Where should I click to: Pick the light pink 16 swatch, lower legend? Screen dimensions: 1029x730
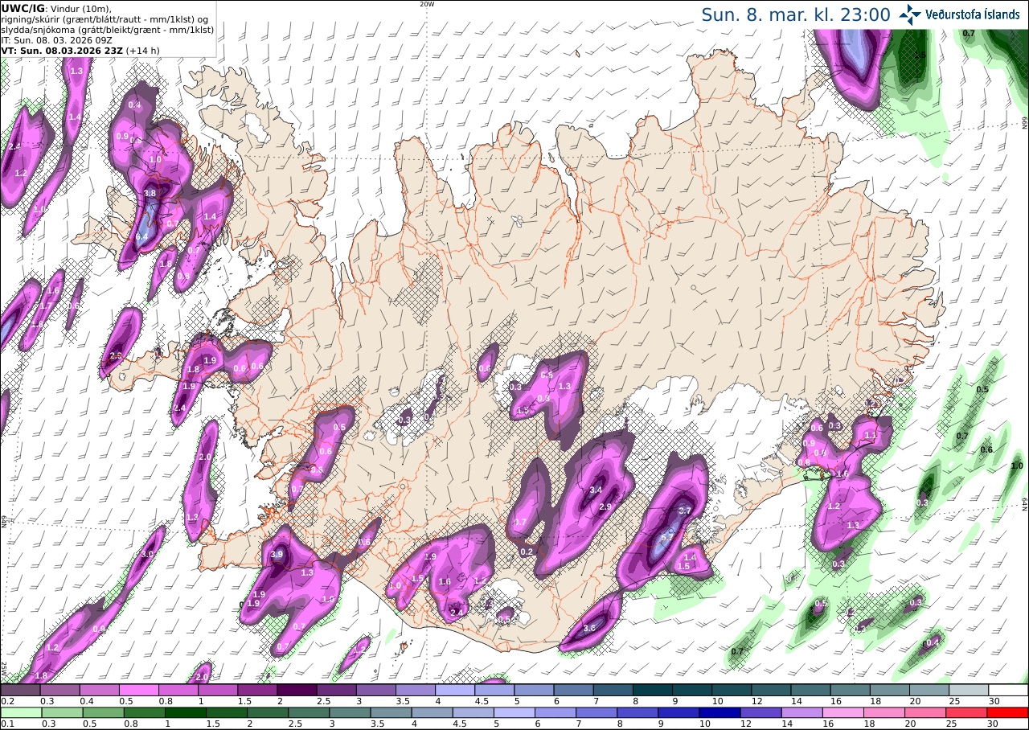843,712
